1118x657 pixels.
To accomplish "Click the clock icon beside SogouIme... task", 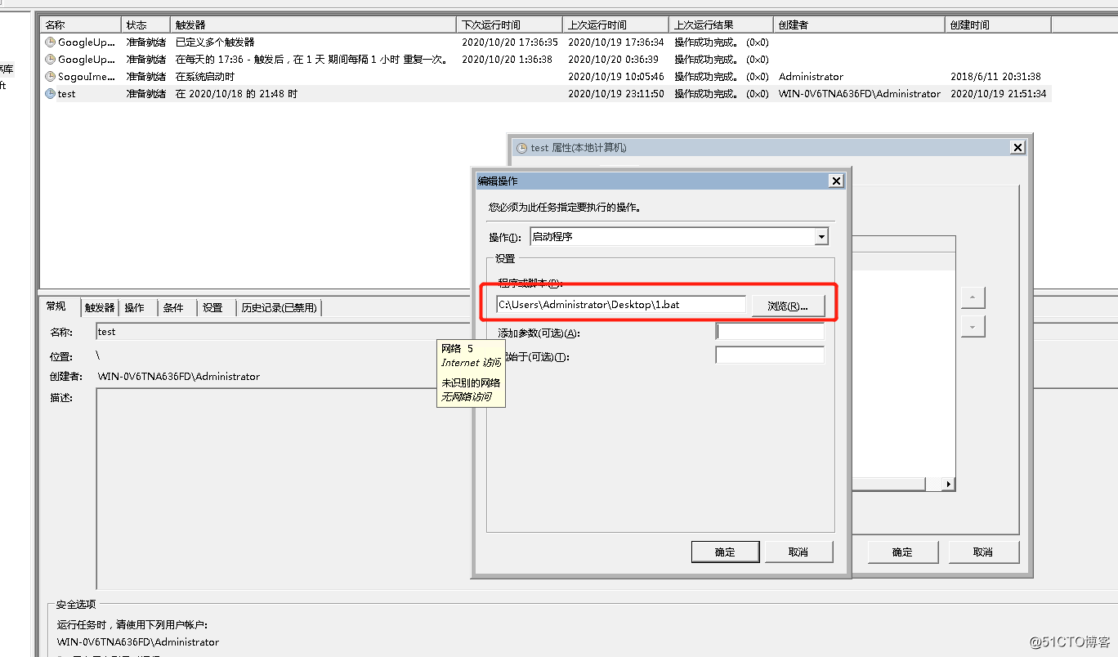I will click(51, 77).
